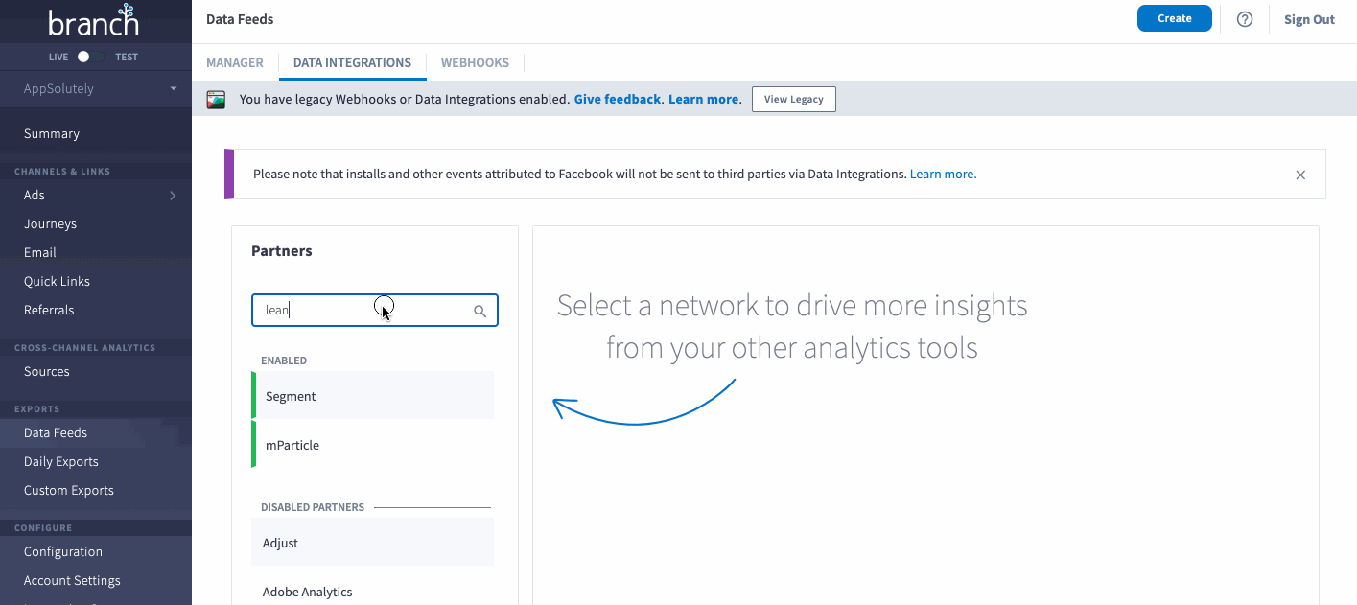Click Sign Out

coord(1309,19)
